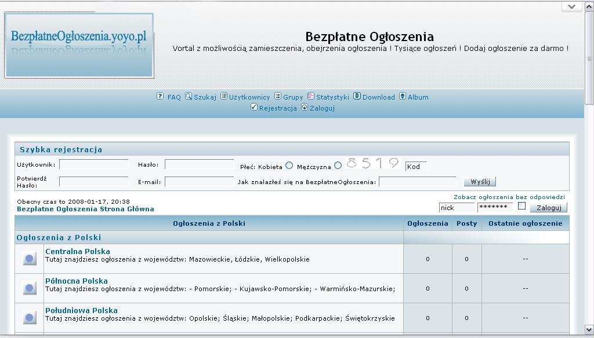Open the Rejestracja registration link
The height and width of the screenshot is (338, 594).
[x=278, y=108]
